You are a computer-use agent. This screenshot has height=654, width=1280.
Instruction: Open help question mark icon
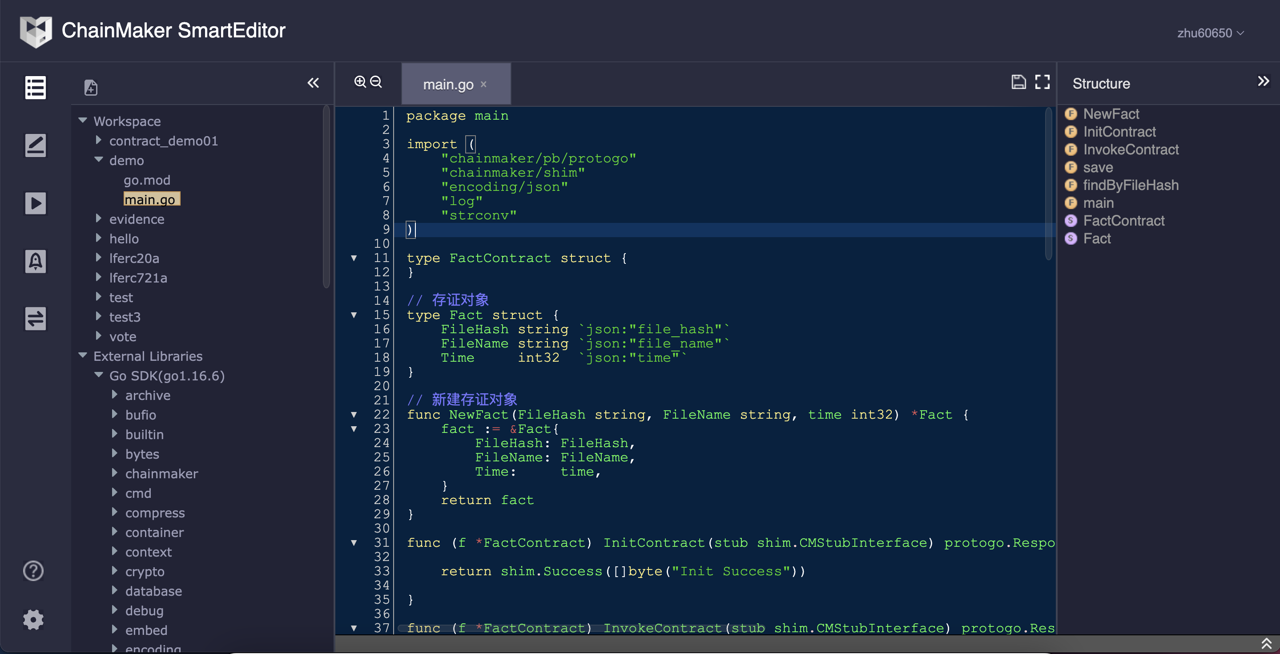pos(33,571)
